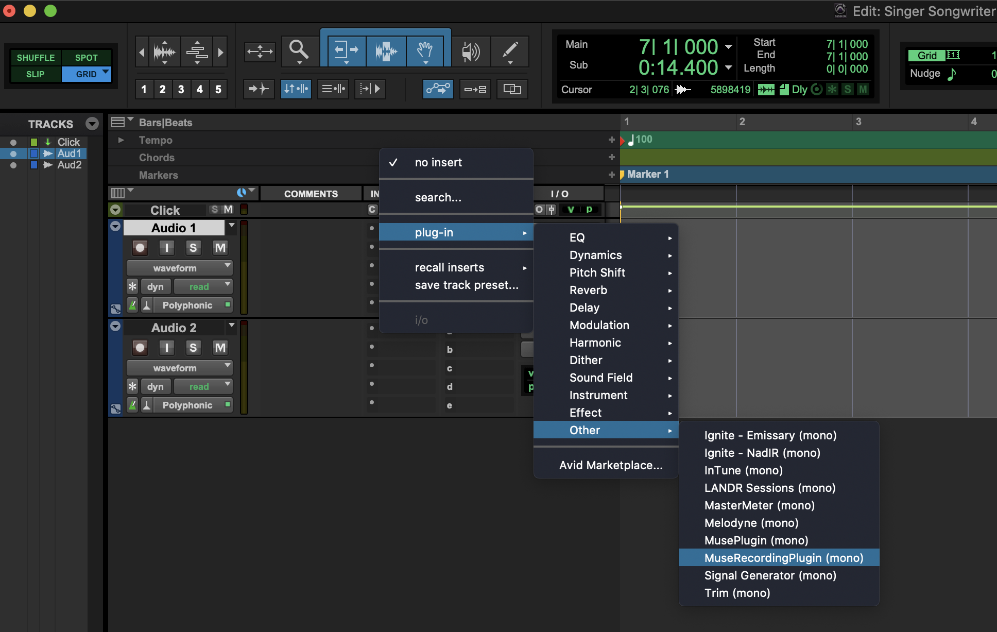The image size is (997, 632).
Task: Click the Tab to Transient icon
Action: coord(259,89)
